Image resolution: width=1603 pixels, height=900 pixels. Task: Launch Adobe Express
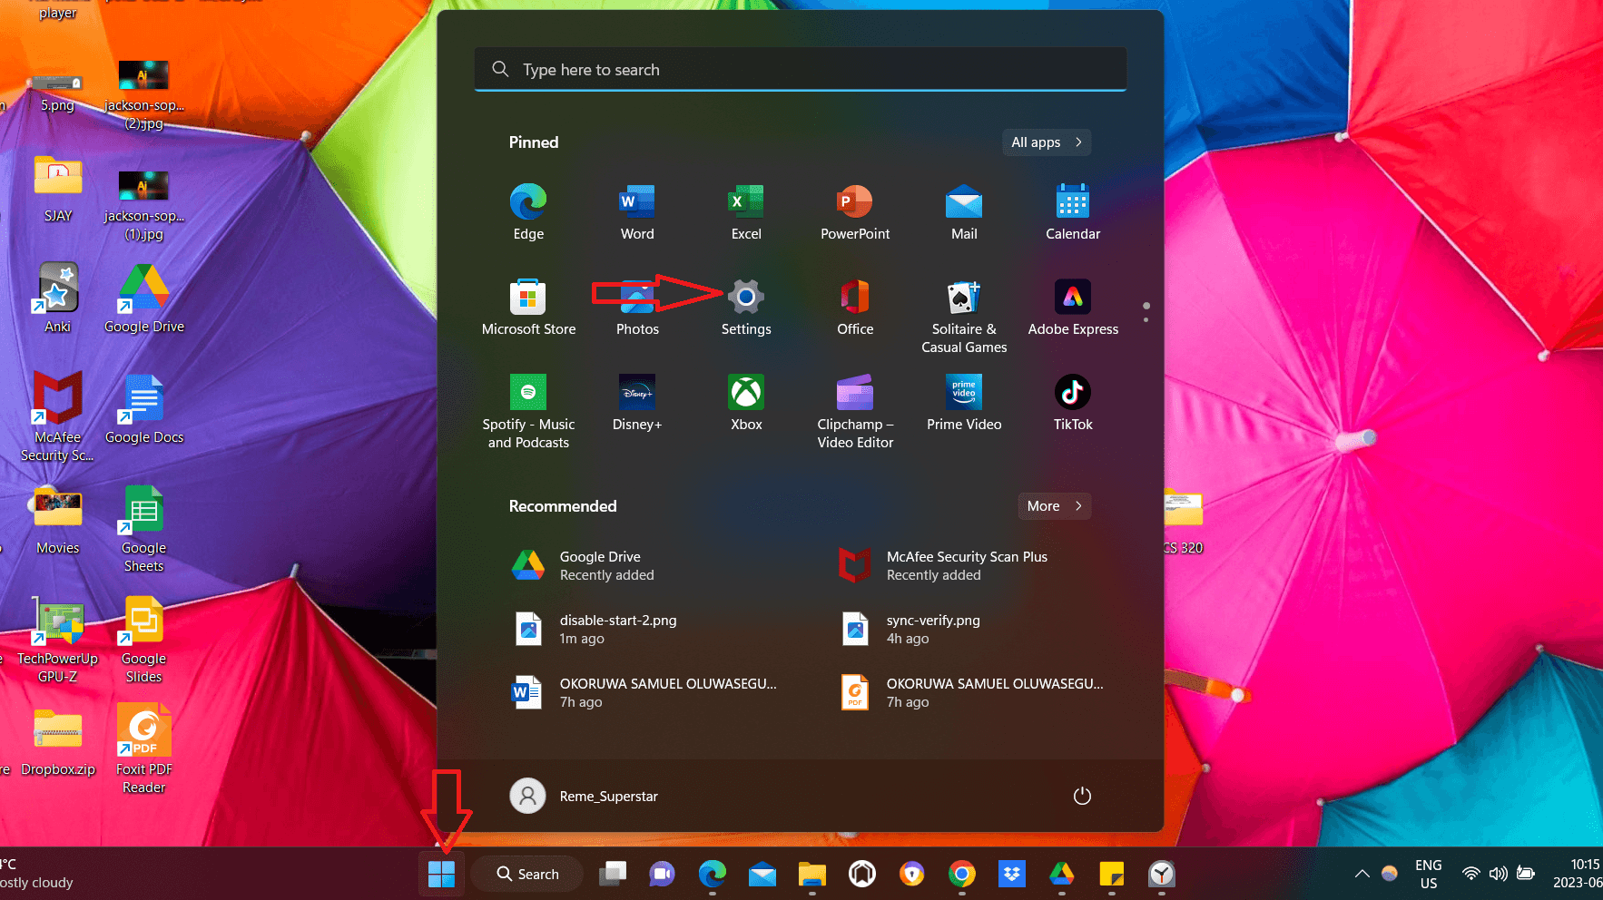point(1073,307)
